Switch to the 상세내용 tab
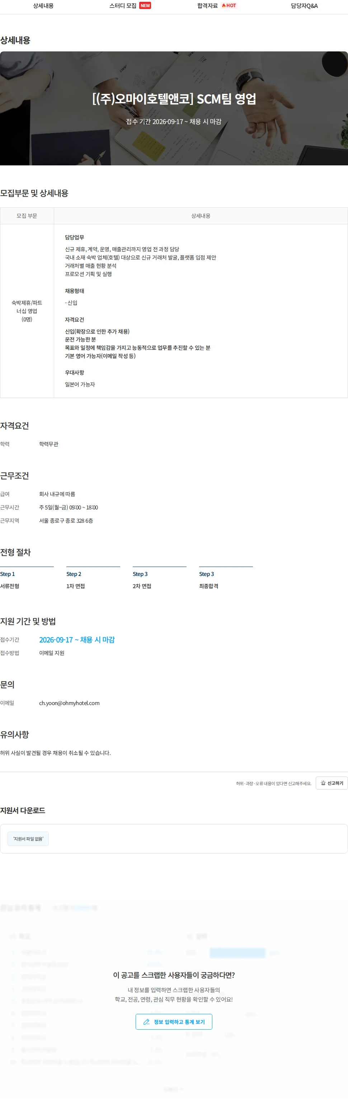Image resolution: width=348 pixels, height=1112 pixels. (x=43, y=6)
